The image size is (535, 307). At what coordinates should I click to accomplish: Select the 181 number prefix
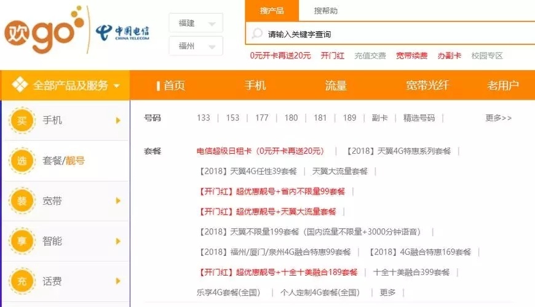[x=320, y=118]
